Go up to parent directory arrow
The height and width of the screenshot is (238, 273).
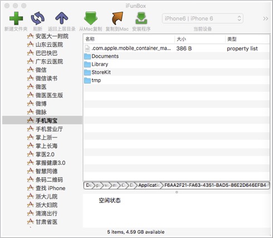click(x=62, y=18)
